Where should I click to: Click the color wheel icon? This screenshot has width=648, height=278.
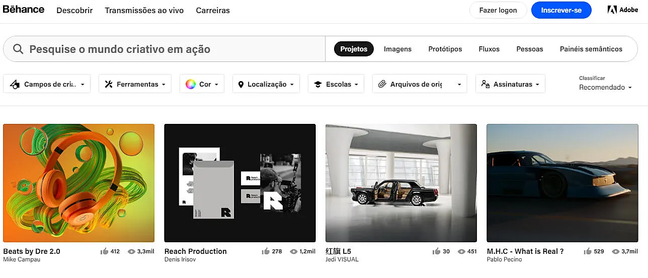(x=190, y=84)
